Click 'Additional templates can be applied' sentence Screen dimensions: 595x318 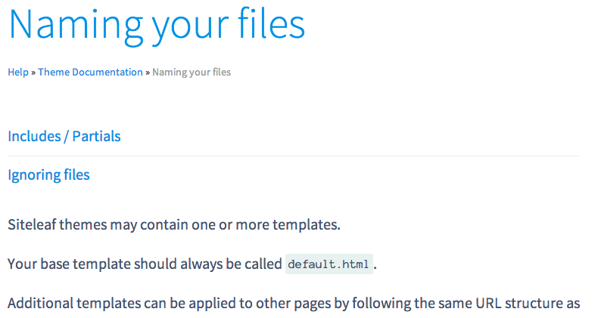coord(294,303)
